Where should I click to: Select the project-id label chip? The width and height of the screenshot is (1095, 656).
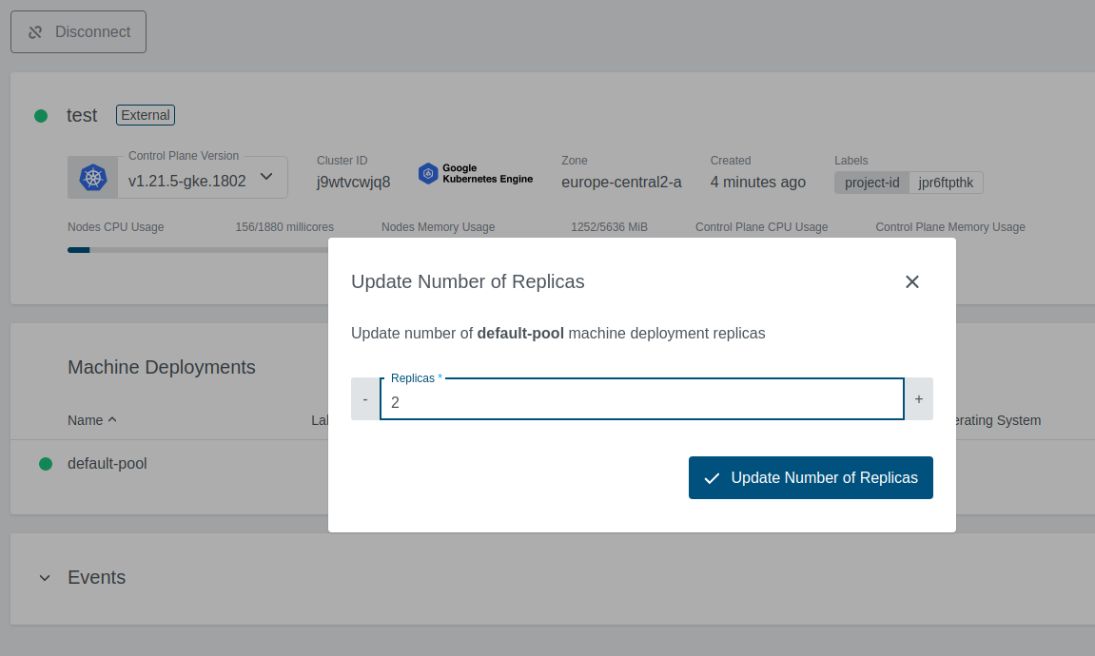click(x=871, y=182)
